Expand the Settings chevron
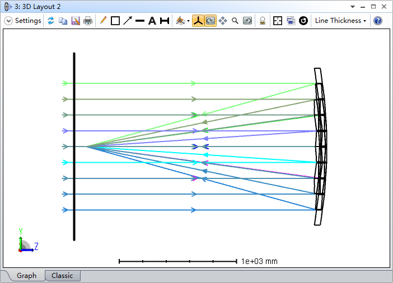The width and height of the screenshot is (393, 283). click(x=8, y=21)
